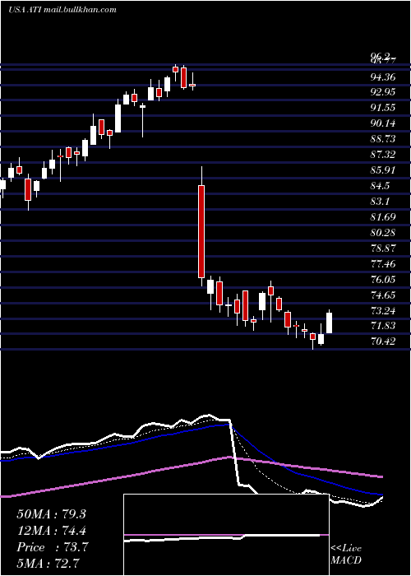
Task: Click the '12MA : 74.4' readout
Action: click(x=51, y=531)
